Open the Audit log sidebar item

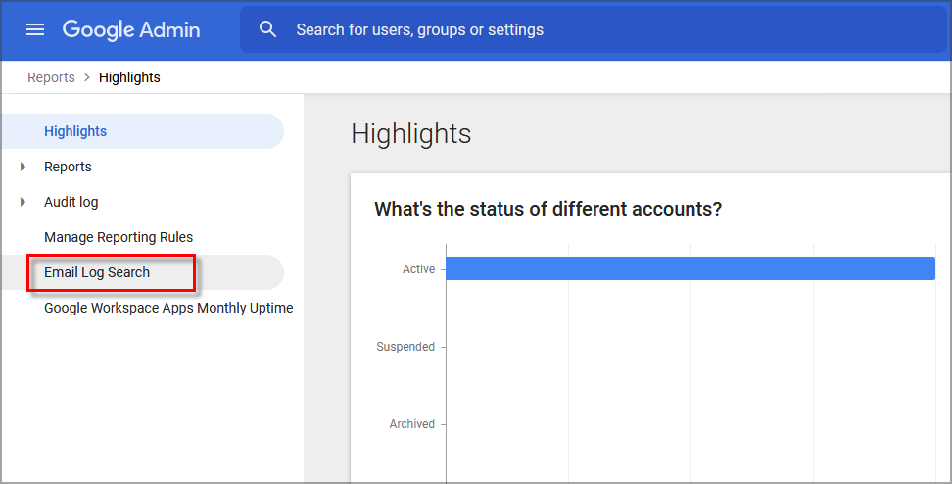tap(71, 202)
